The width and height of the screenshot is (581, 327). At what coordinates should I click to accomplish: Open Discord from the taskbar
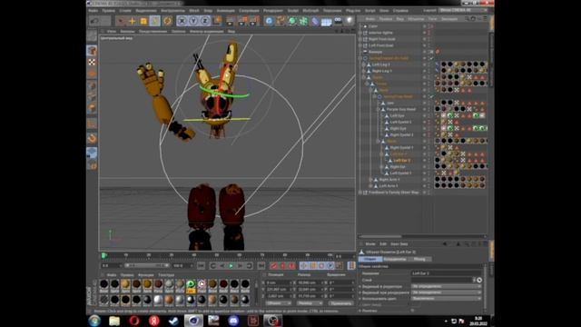tap(233, 321)
